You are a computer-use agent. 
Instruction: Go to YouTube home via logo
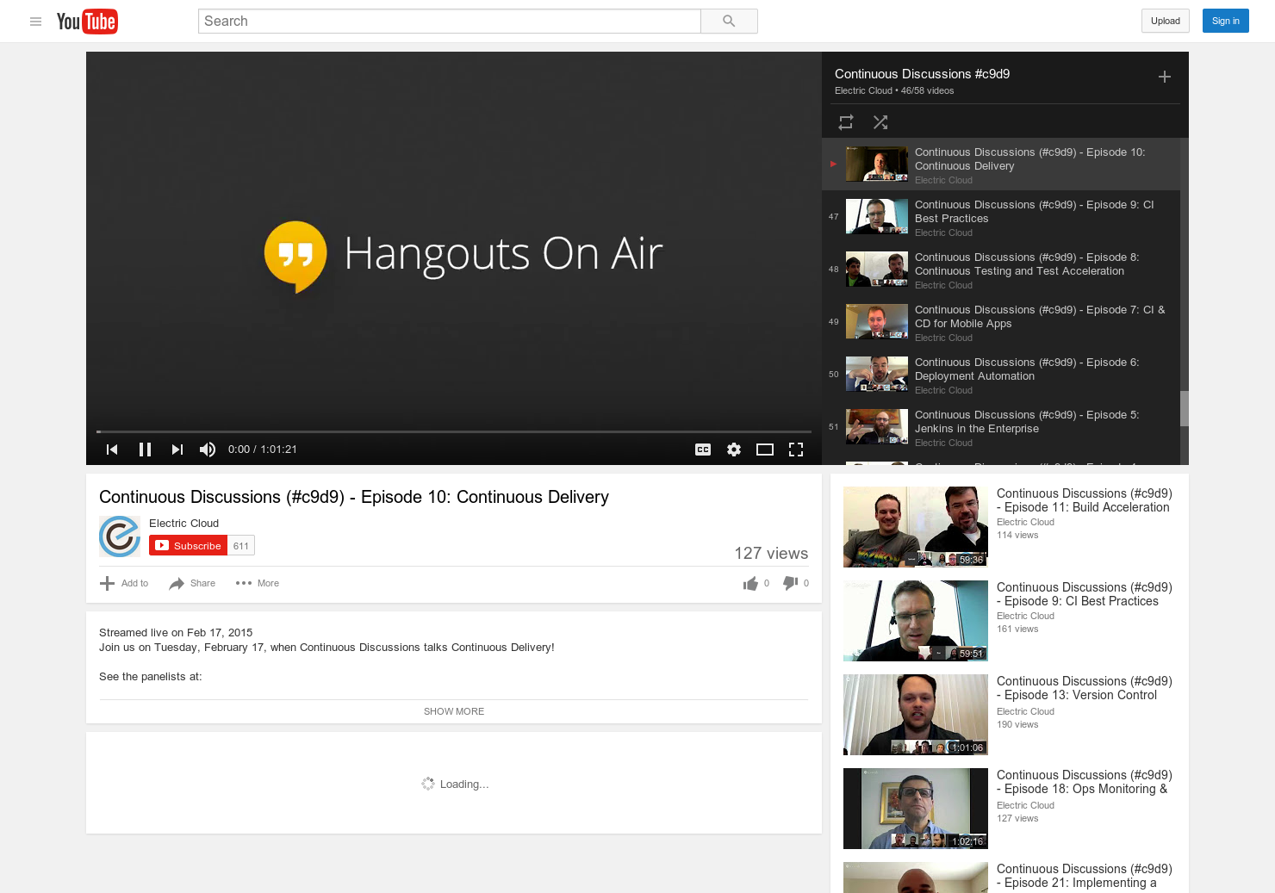(87, 22)
